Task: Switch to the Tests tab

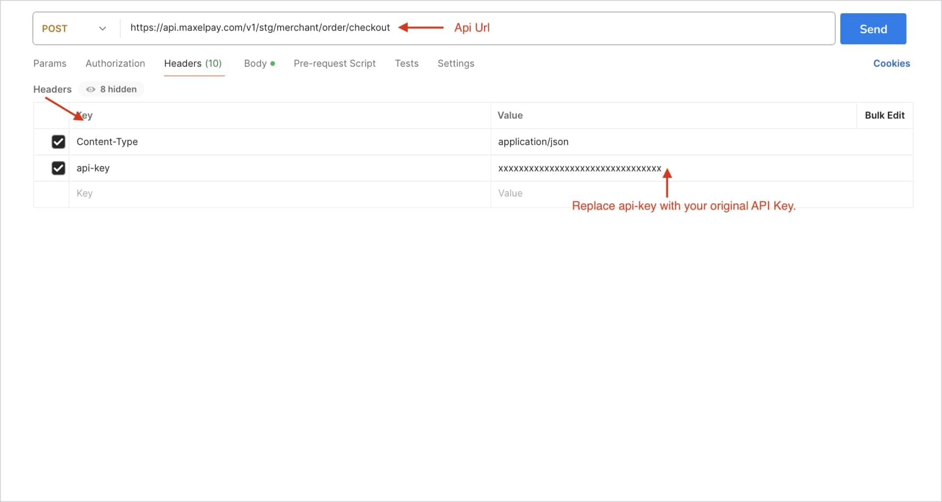Action: [x=406, y=63]
